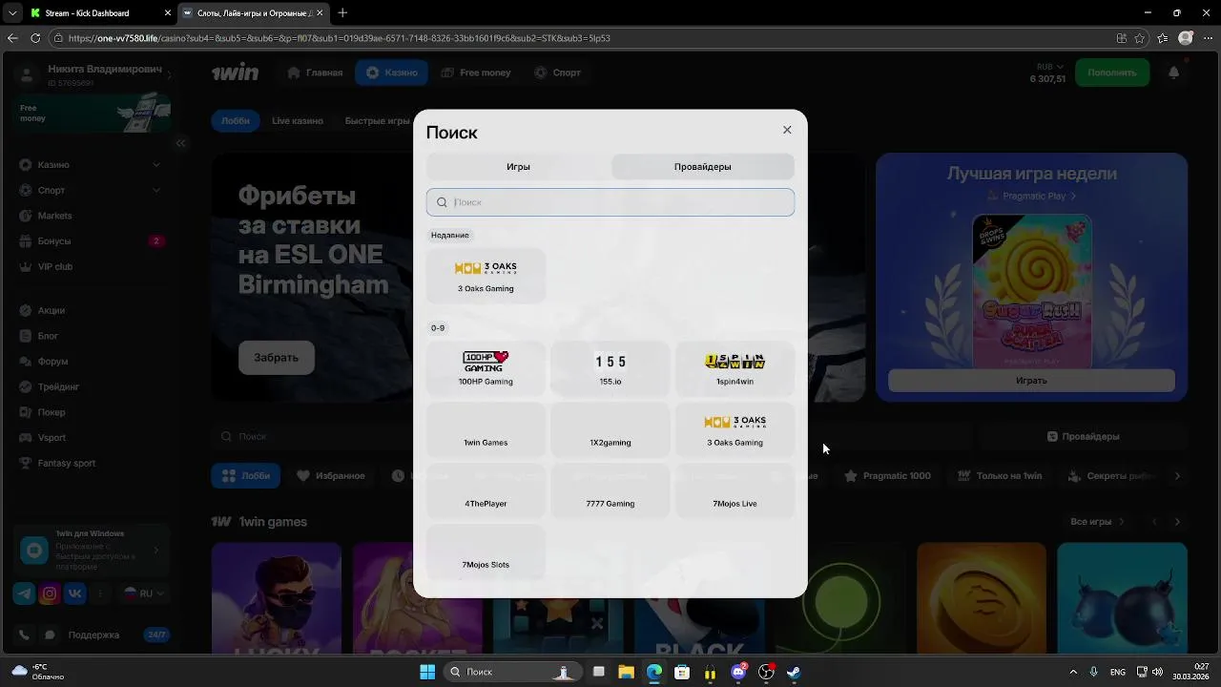Reload the page with refresh icon
Image resolution: width=1221 pixels, height=687 pixels.
35,38
